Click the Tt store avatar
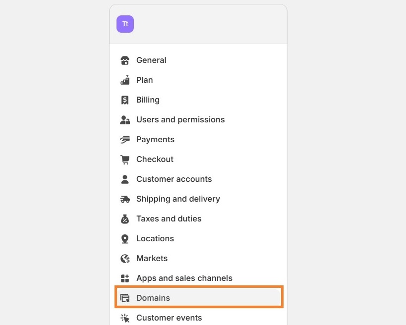The width and height of the screenshot is (406, 325). click(125, 24)
